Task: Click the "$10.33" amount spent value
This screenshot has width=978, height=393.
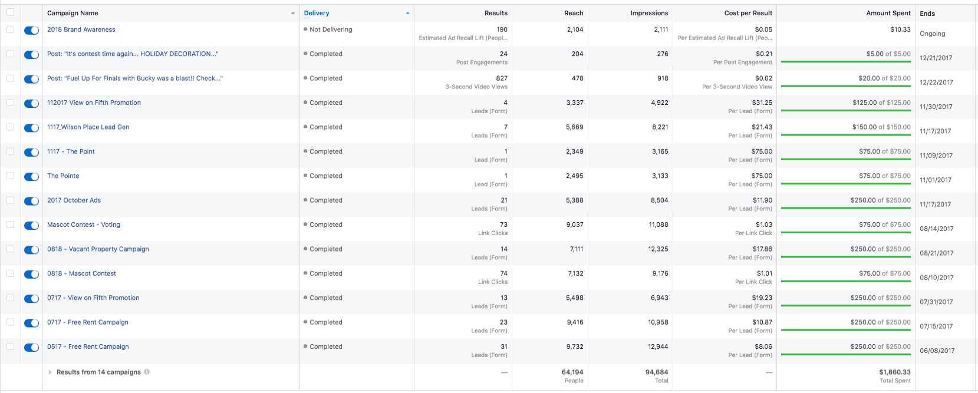Action: click(900, 29)
